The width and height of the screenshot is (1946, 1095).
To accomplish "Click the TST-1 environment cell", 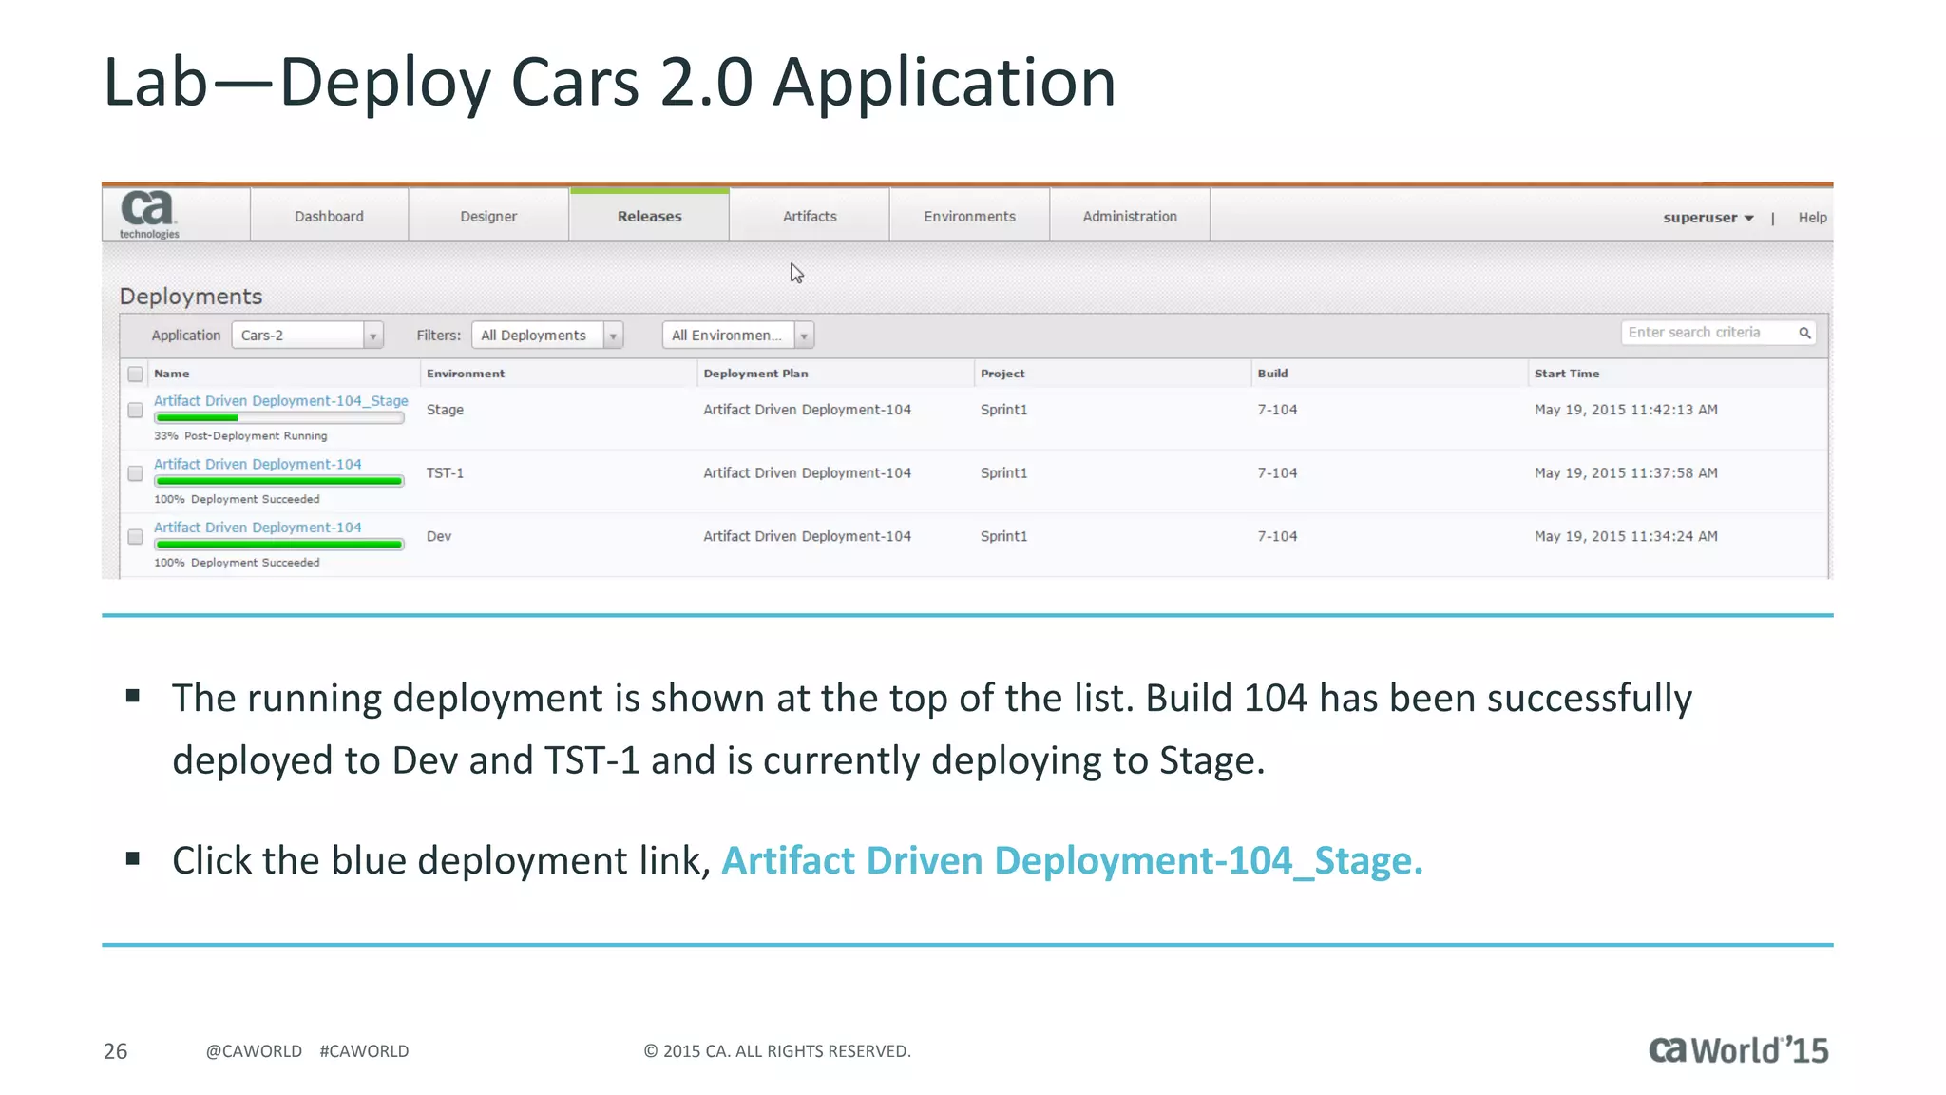I will [445, 473].
